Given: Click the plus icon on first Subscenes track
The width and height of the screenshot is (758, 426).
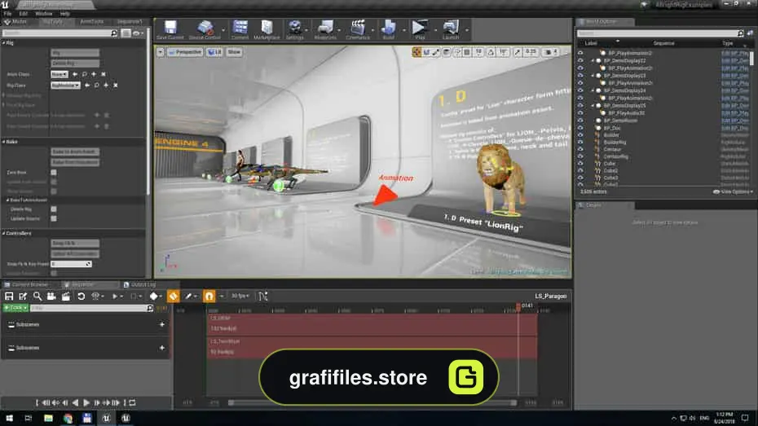Looking at the screenshot, I should click(162, 324).
